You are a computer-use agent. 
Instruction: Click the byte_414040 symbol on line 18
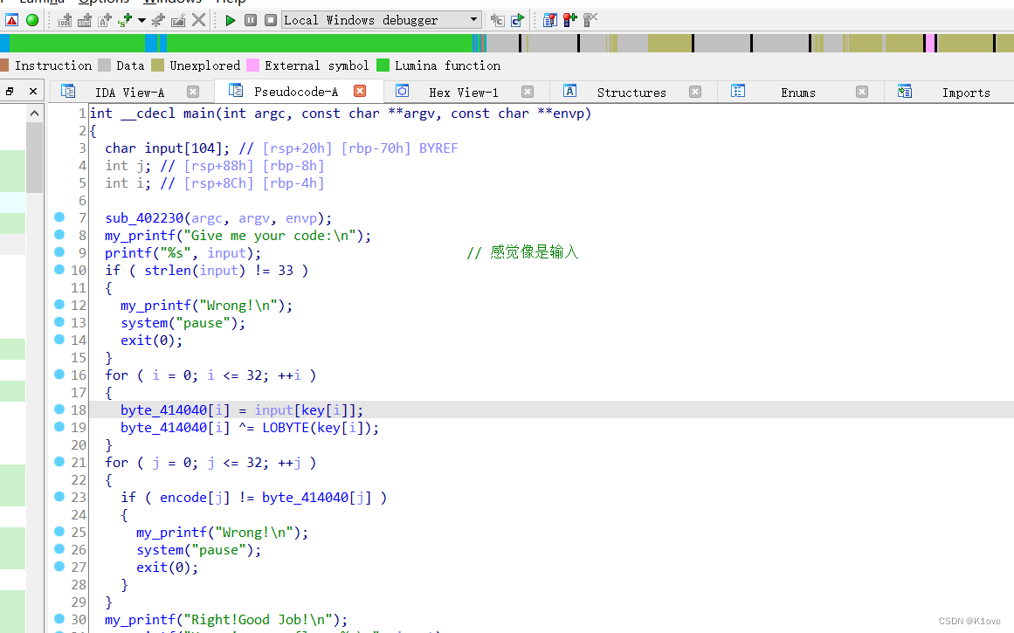163,409
